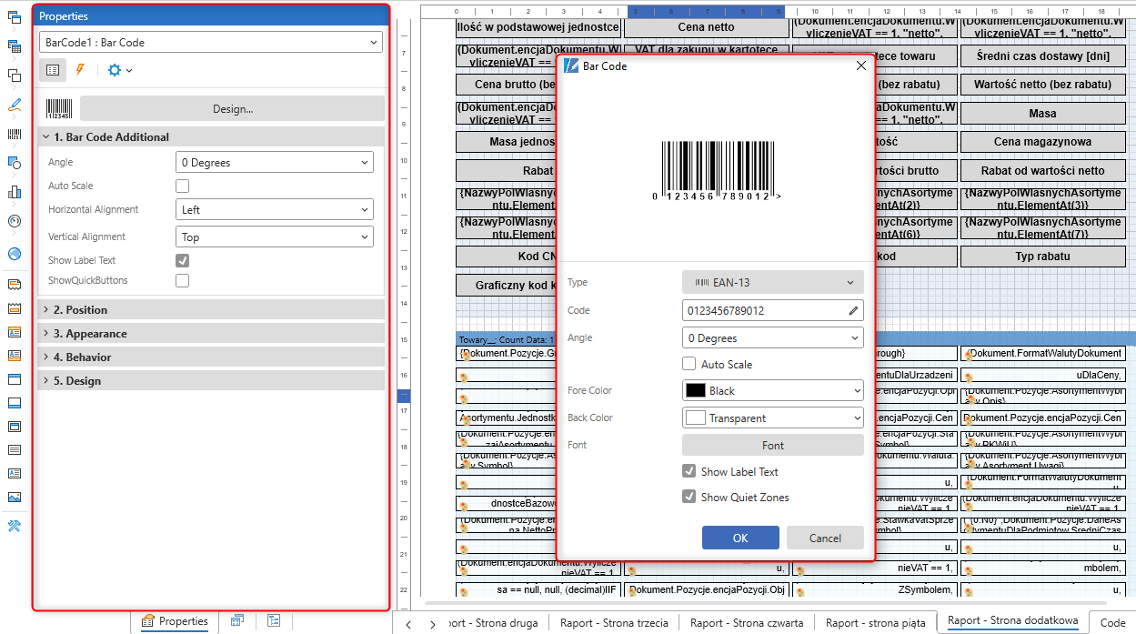Switch to Raport - Strona czwarta tab
The height and width of the screenshot is (634, 1136).
747,623
